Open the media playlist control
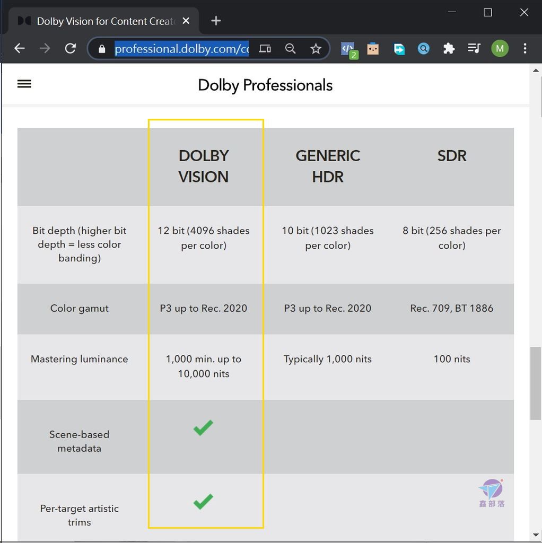The image size is (542, 543). 474,48
